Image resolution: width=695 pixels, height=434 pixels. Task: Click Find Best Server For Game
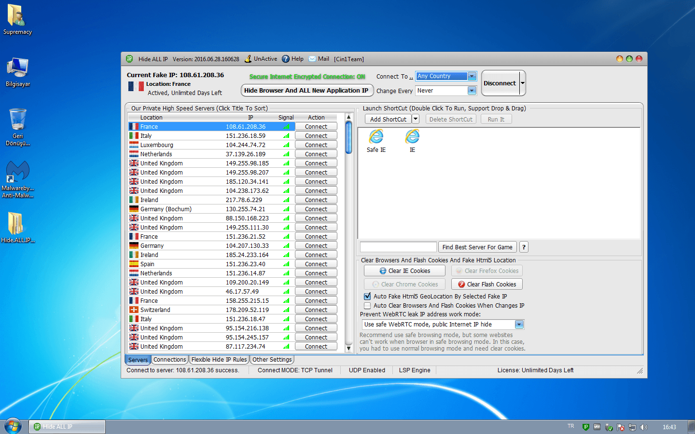[x=477, y=247]
